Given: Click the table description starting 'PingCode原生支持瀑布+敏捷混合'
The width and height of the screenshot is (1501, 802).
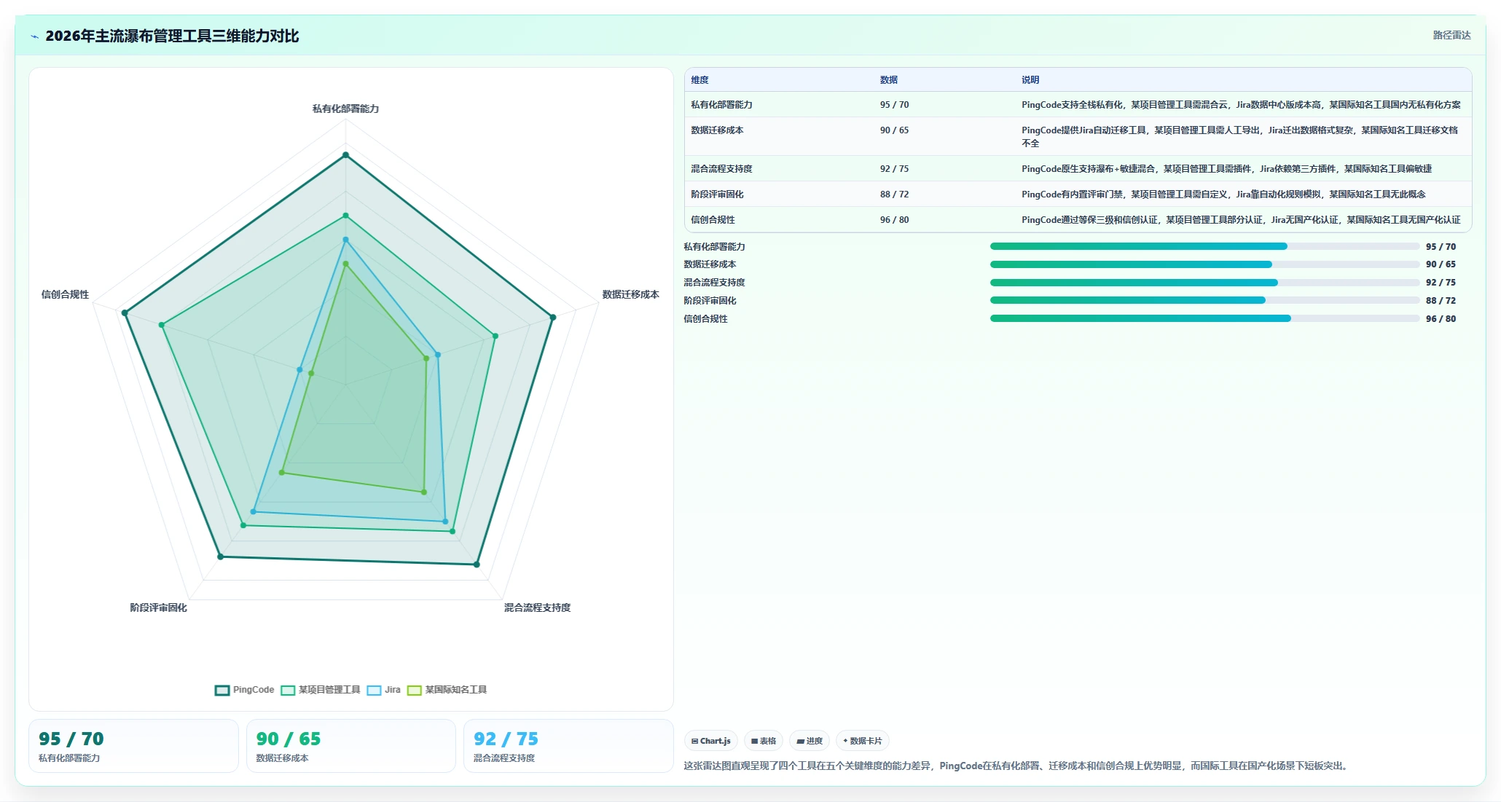Looking at the screenshot, I should (1226, 169).
